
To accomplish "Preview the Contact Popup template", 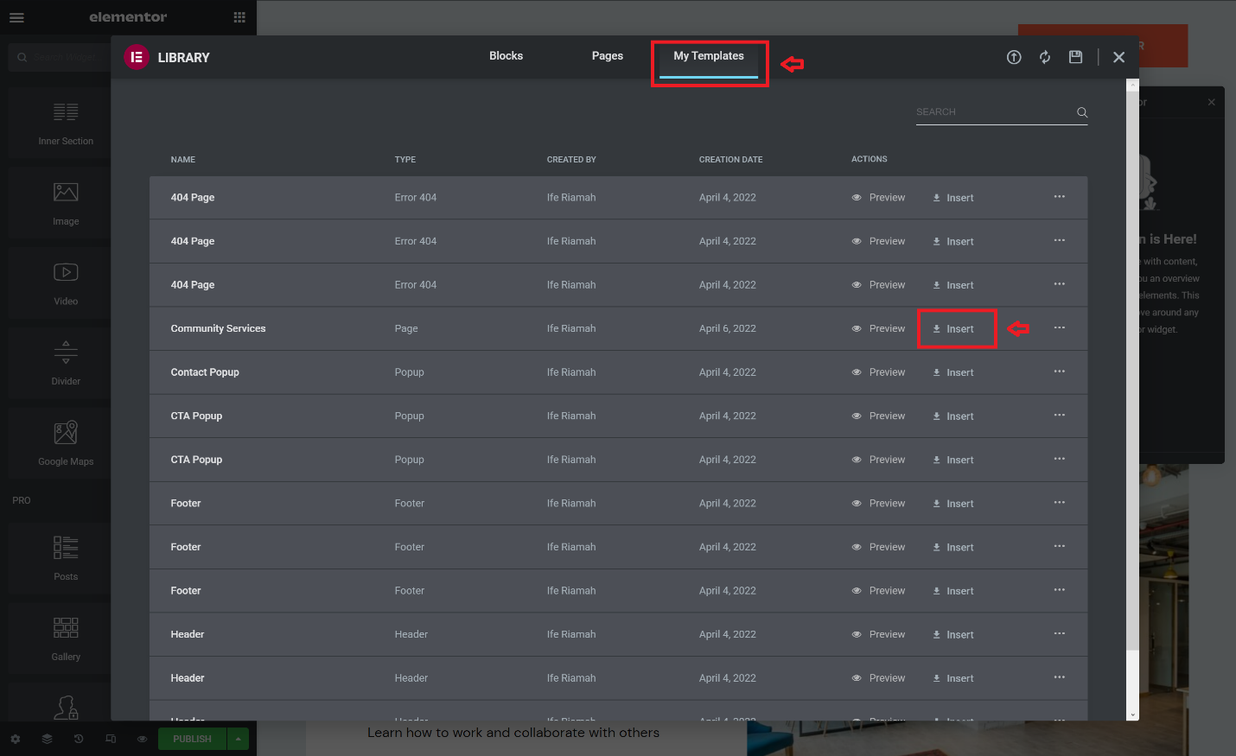I will click(878, 372).
